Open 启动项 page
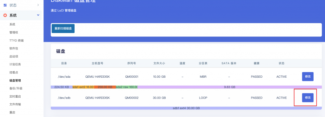Screen dimensions: 325x117 14,56
